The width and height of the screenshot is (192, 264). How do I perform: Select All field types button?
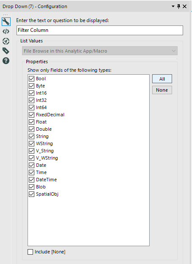click(162, 79)
